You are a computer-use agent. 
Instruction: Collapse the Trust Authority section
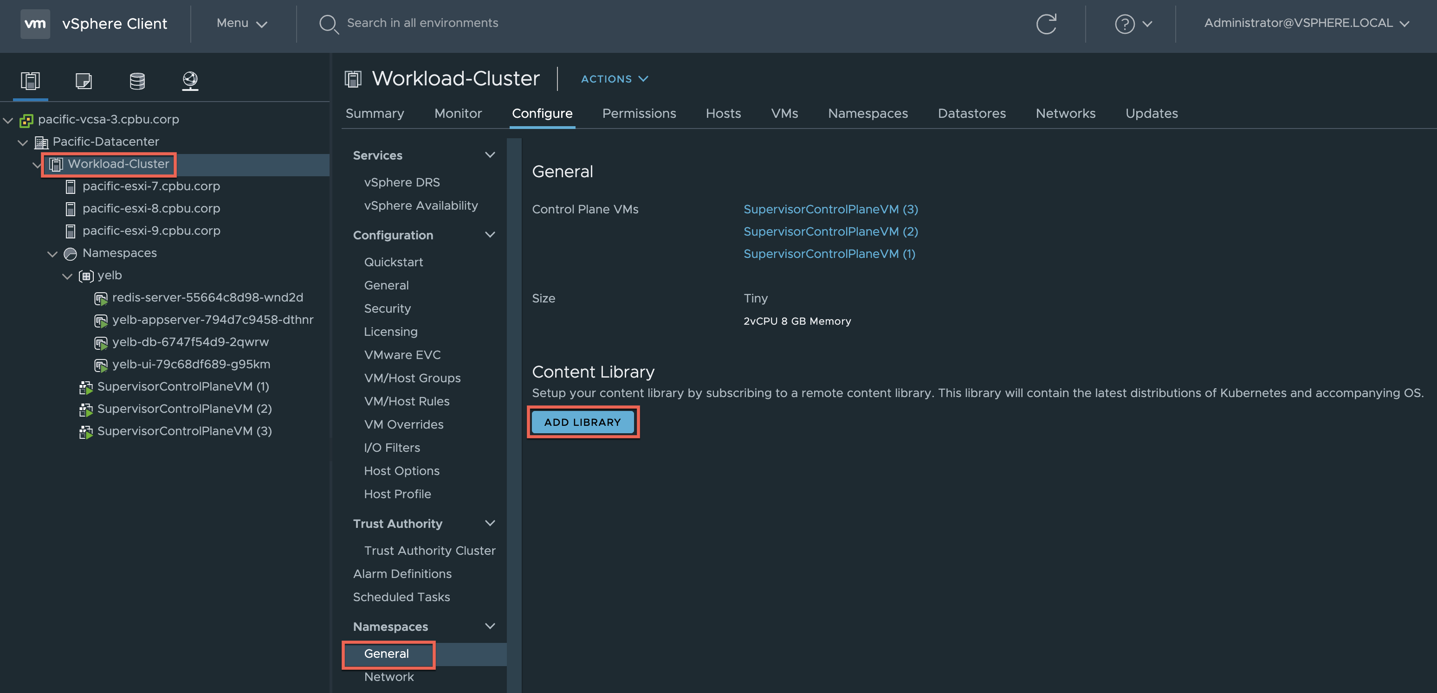click(490, 523)
